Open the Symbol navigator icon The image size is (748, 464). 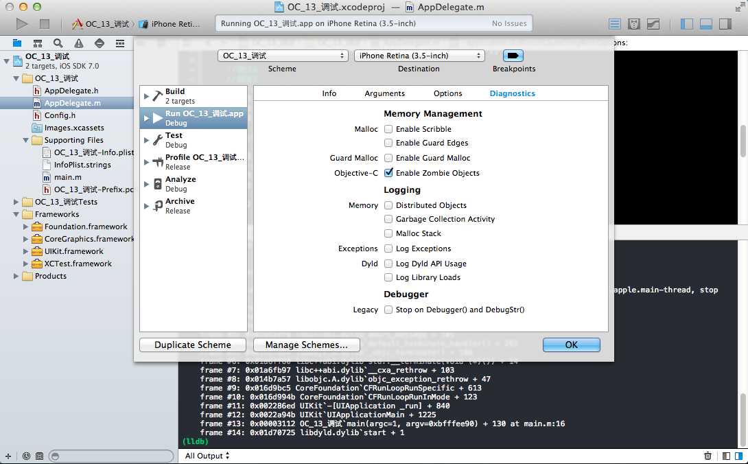click(38, 43)
